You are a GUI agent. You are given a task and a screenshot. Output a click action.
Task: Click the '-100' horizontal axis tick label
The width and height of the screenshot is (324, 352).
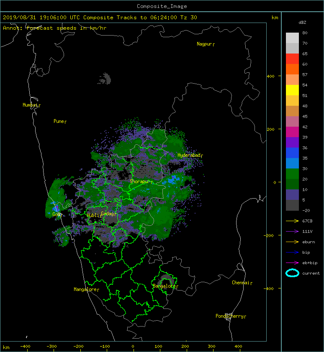point(105,347)
